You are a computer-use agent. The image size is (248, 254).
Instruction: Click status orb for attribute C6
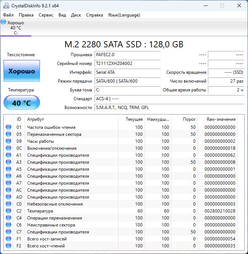(x=8, y=225)
